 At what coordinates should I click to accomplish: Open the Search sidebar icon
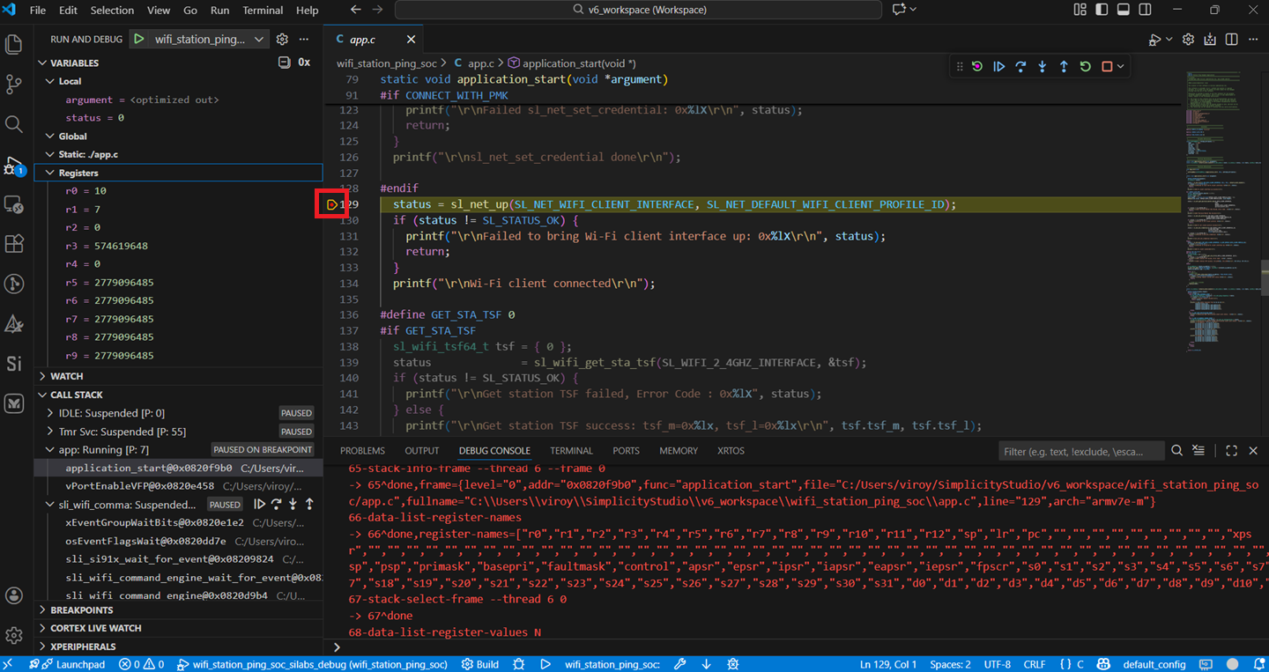click(14, 125)
